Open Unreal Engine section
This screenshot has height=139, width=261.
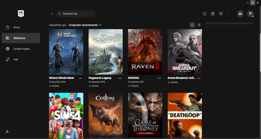(x=21, y=49)
